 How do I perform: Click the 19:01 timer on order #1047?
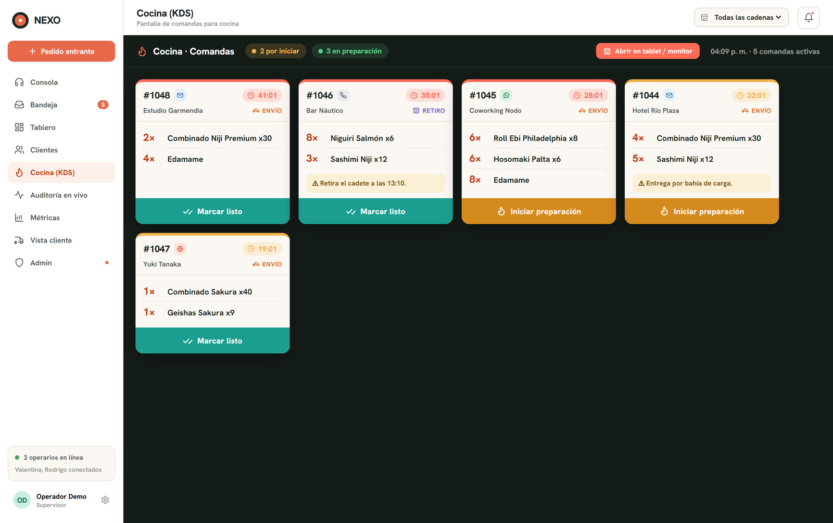[262, 249]
